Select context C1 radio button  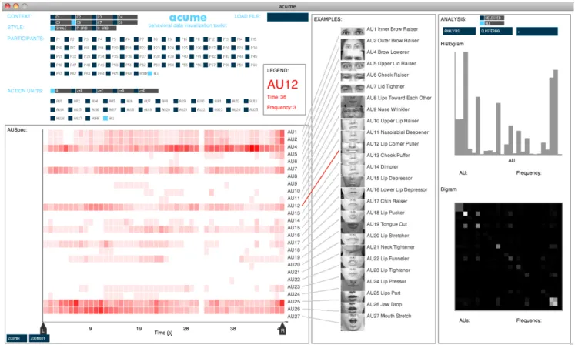[x=52, y=17]
